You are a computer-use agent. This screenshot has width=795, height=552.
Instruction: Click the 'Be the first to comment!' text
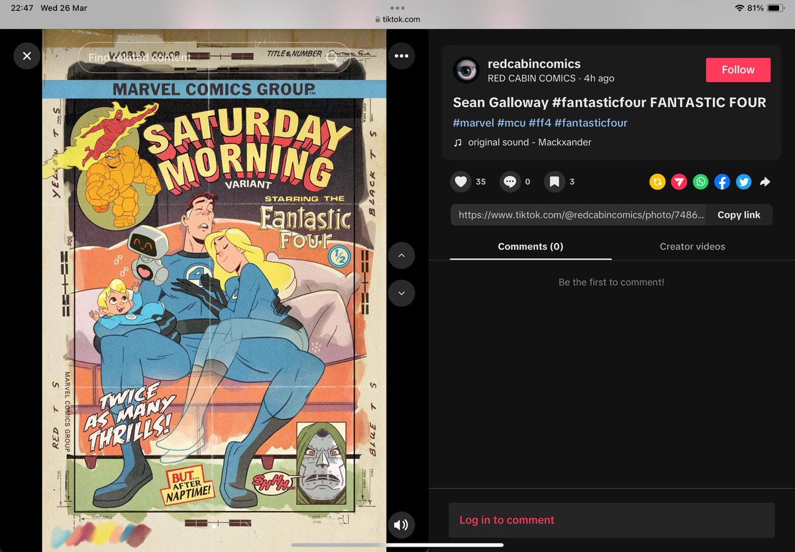click(x=611, y=282)
